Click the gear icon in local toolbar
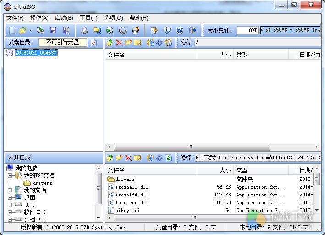The width and height of the screenshot is (325, 235). tap(159, 158)
